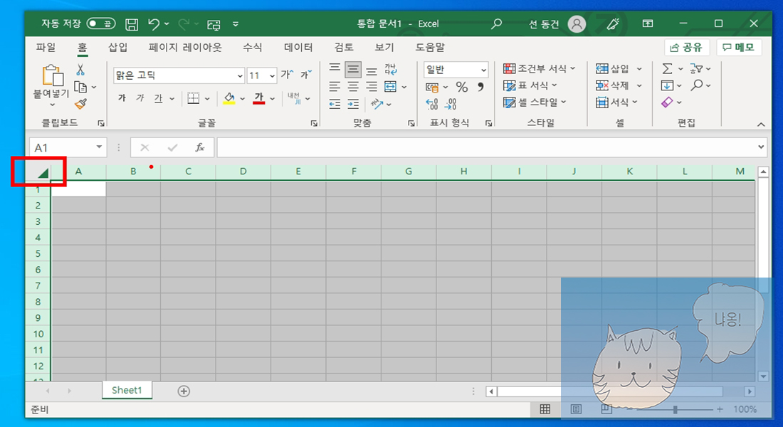Open the 맑은 고딕 font name dropdown
The width and height of the screenshot is (783, 427).
(x=240, y=76)
